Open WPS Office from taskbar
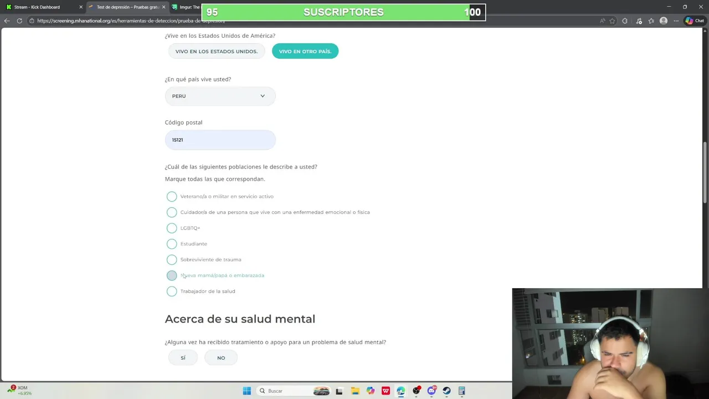The image size is (709, 399). [386, 391]
